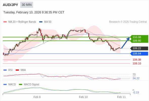Click the MA 20 + Bollinger Bands legend swatch
Screen dimensions: 149x101
5,22
